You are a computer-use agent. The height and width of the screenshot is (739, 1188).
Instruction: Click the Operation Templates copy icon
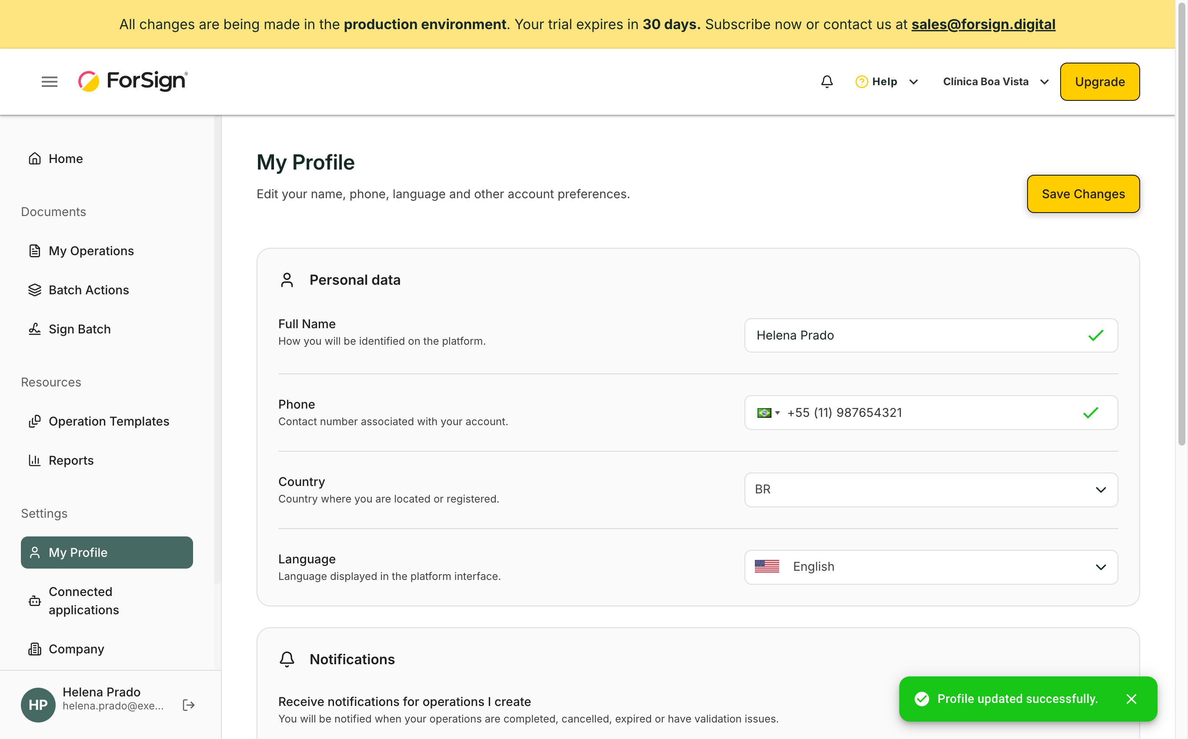click(35, 421)
